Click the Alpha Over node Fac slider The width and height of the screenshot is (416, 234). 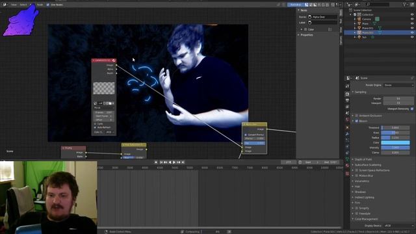254,143
